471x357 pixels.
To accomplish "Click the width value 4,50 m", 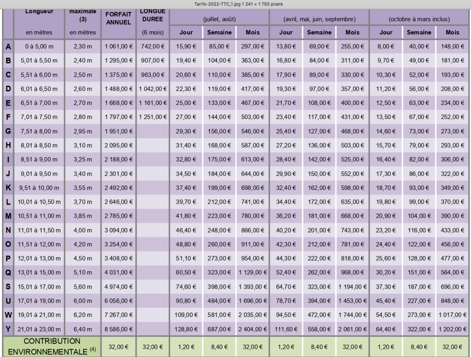I will click(83, 259).
